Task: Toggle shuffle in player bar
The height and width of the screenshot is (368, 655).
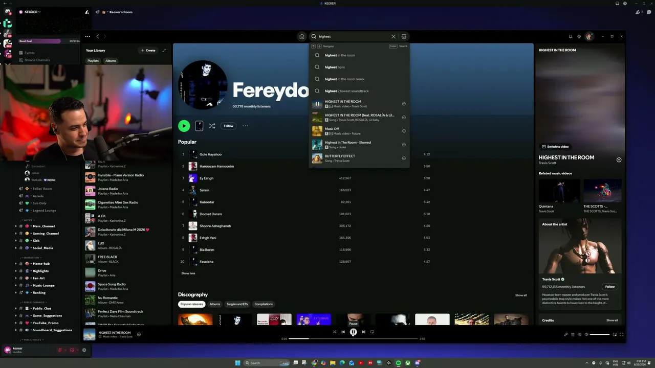Action: point(335,332)
